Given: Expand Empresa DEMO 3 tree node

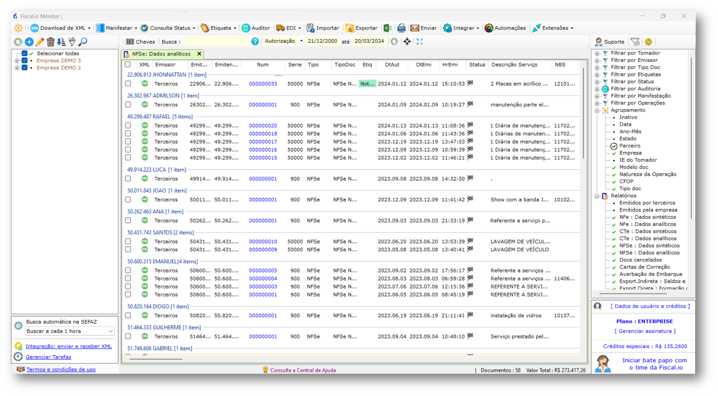Looking at the screenshot, I should [17, 61].
